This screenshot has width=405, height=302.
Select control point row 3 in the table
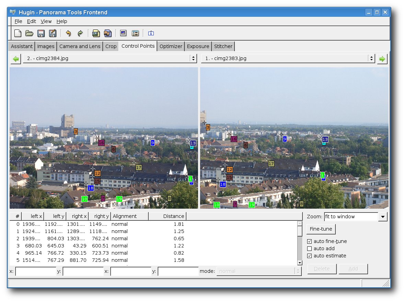tap(153, 246)
